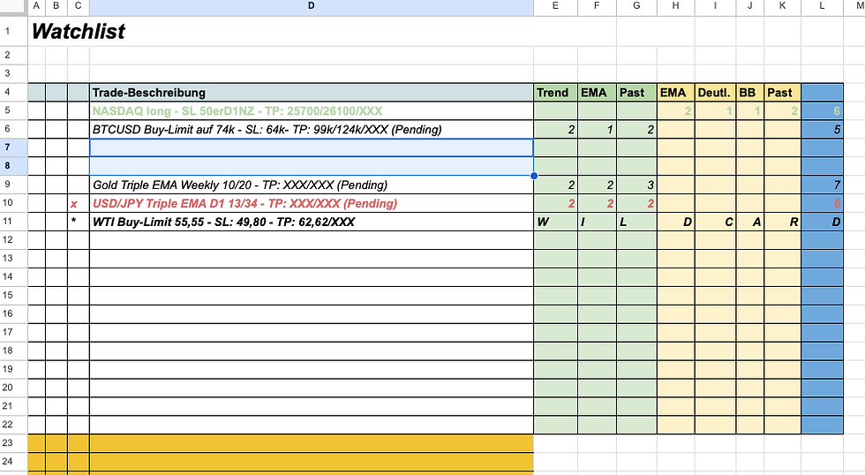Click empty description cell in row 7
This screenshot has height=475, width=865.
pos(311,147)
